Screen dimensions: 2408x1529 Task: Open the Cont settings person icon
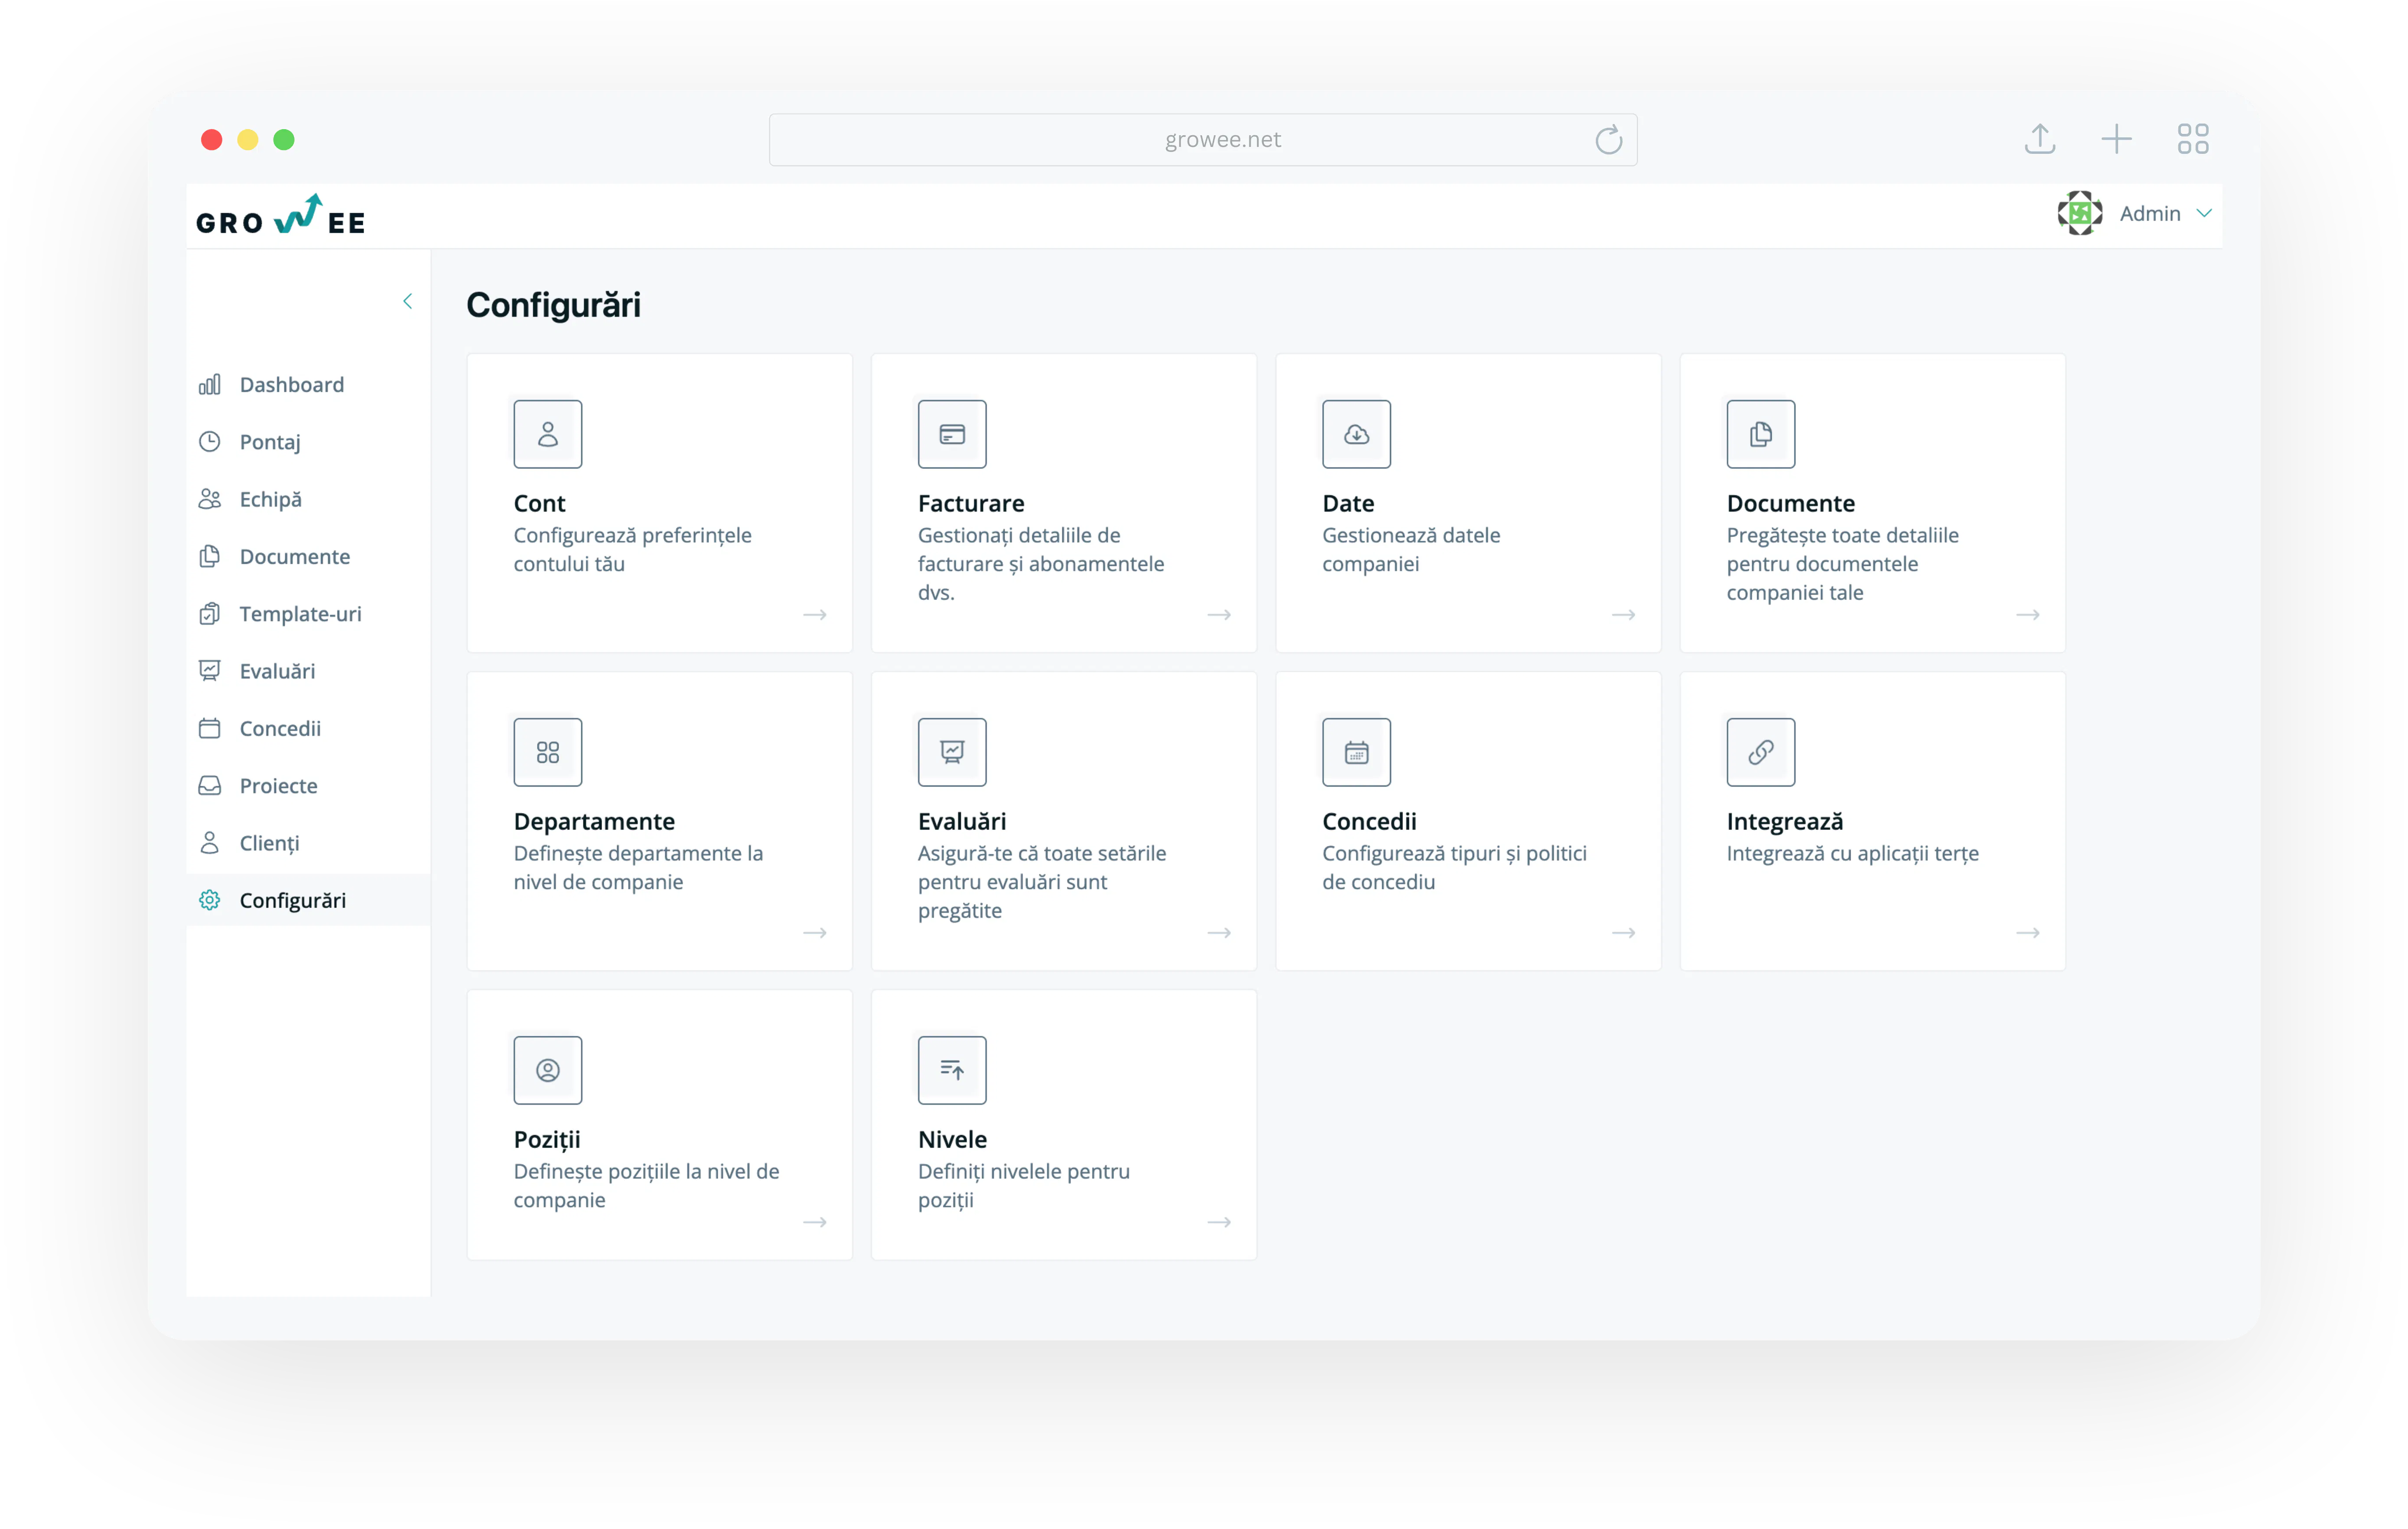(x=547, y=434)
